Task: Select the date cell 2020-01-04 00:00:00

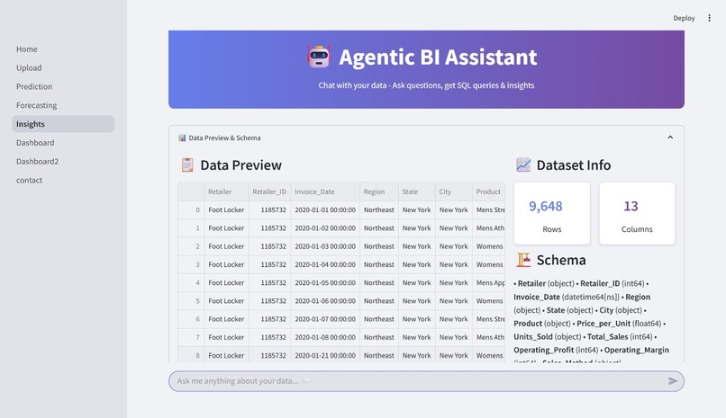Action: 325,264
